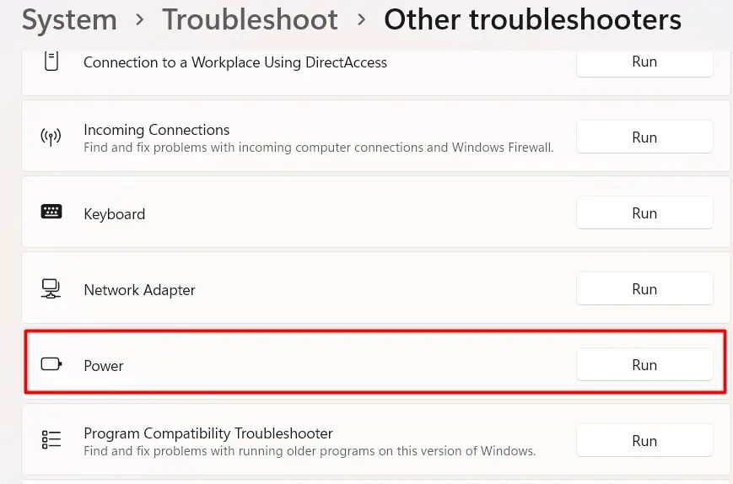733x484 pixels.
Task: Click the Network Adapter icon
Action: 51,289
